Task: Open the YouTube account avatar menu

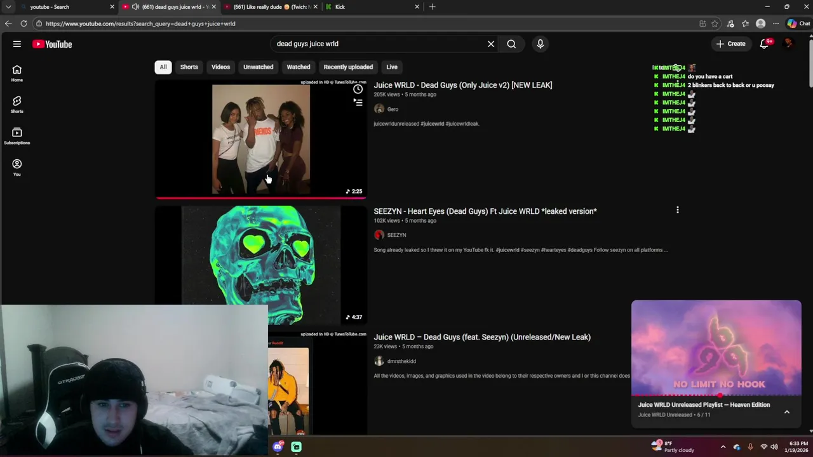Action: coord(789,44)
